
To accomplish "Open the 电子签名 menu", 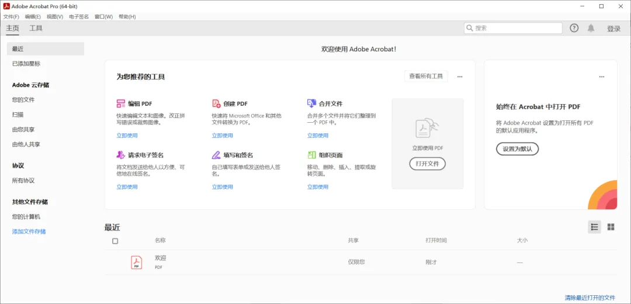I will [x=79, y=17].
